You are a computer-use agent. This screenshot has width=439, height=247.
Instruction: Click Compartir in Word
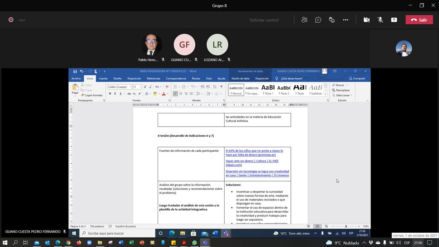point(357,78)
